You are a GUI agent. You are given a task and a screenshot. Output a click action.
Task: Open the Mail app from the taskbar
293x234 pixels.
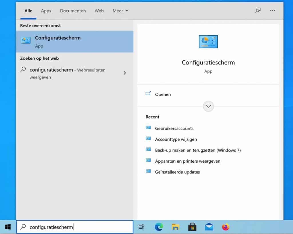tap(209, 227)
